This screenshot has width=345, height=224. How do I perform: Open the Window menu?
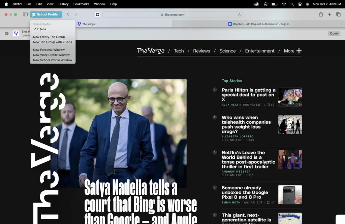(x=100, y=4)
